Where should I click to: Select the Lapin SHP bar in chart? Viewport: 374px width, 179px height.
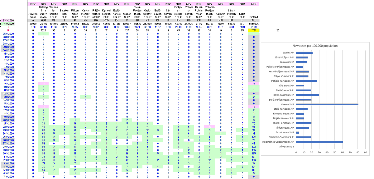click(304, 53)
